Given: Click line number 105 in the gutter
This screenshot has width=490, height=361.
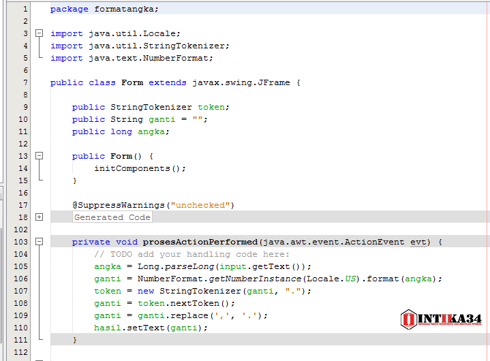Looking at the screenshot, I should [20, 266].
